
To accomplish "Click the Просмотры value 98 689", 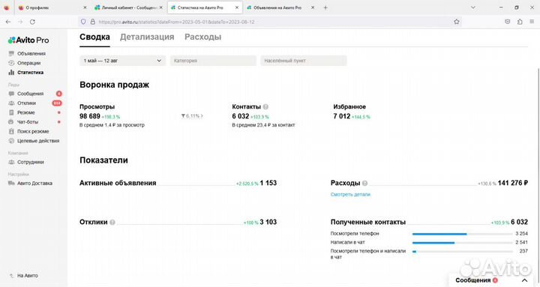I will point(90,116).
